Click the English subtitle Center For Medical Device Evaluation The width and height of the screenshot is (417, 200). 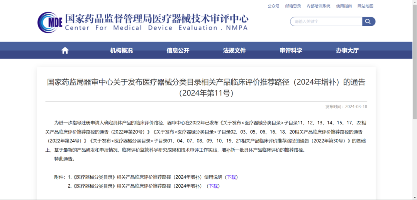pyautogui.click(x=156, y=28)
